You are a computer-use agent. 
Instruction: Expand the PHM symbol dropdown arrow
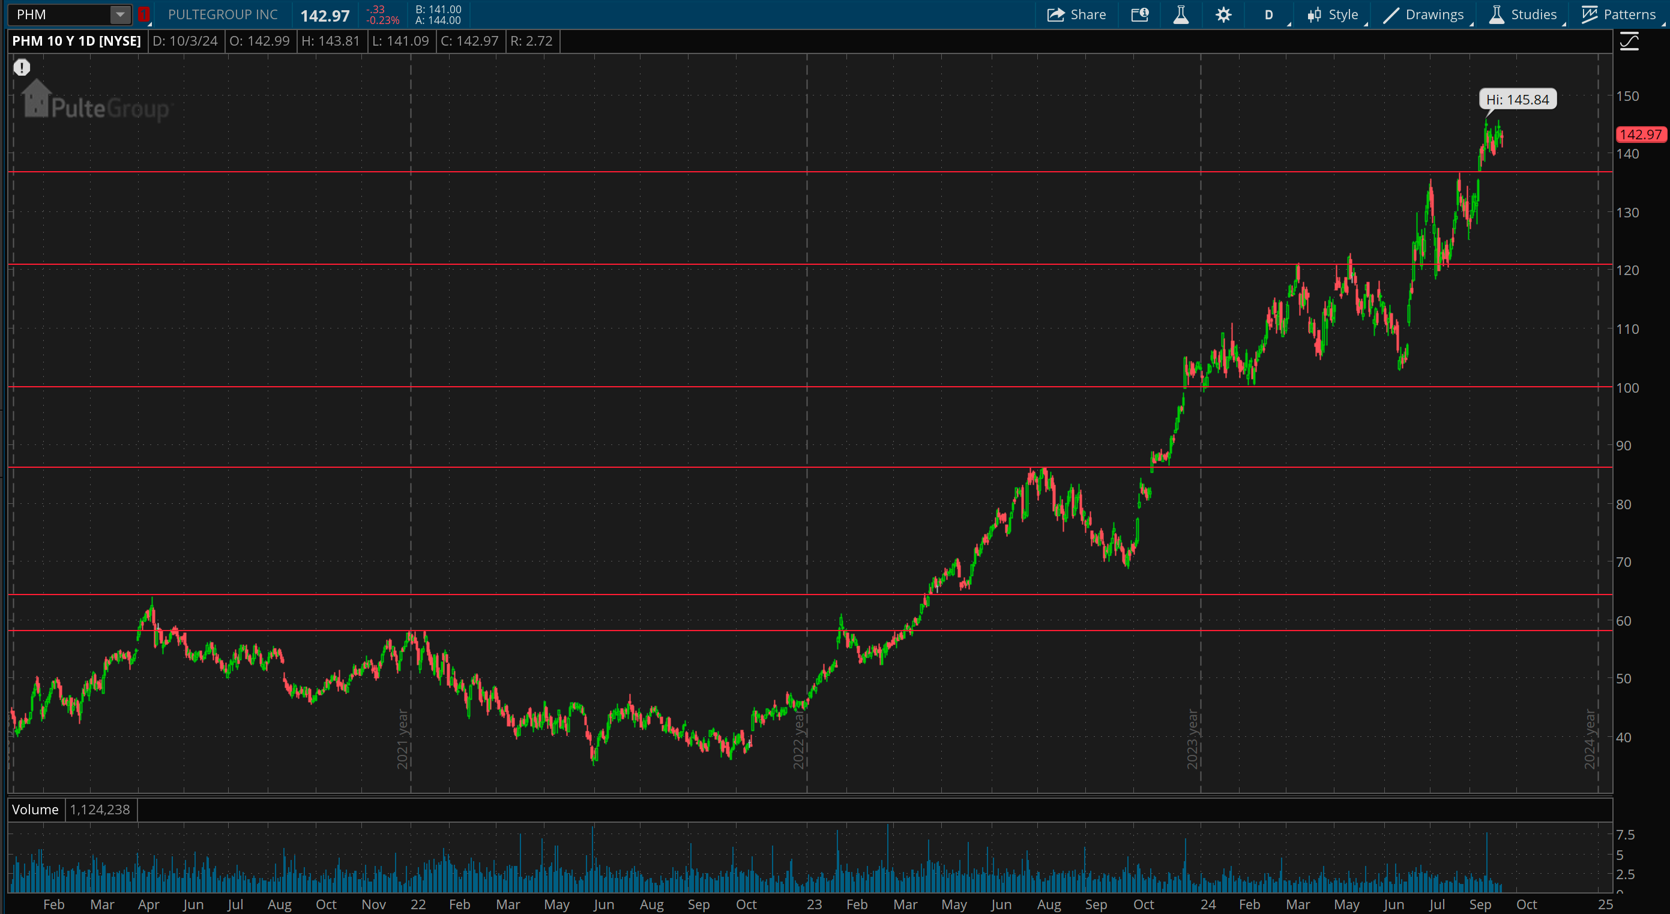tap(120, 14)
